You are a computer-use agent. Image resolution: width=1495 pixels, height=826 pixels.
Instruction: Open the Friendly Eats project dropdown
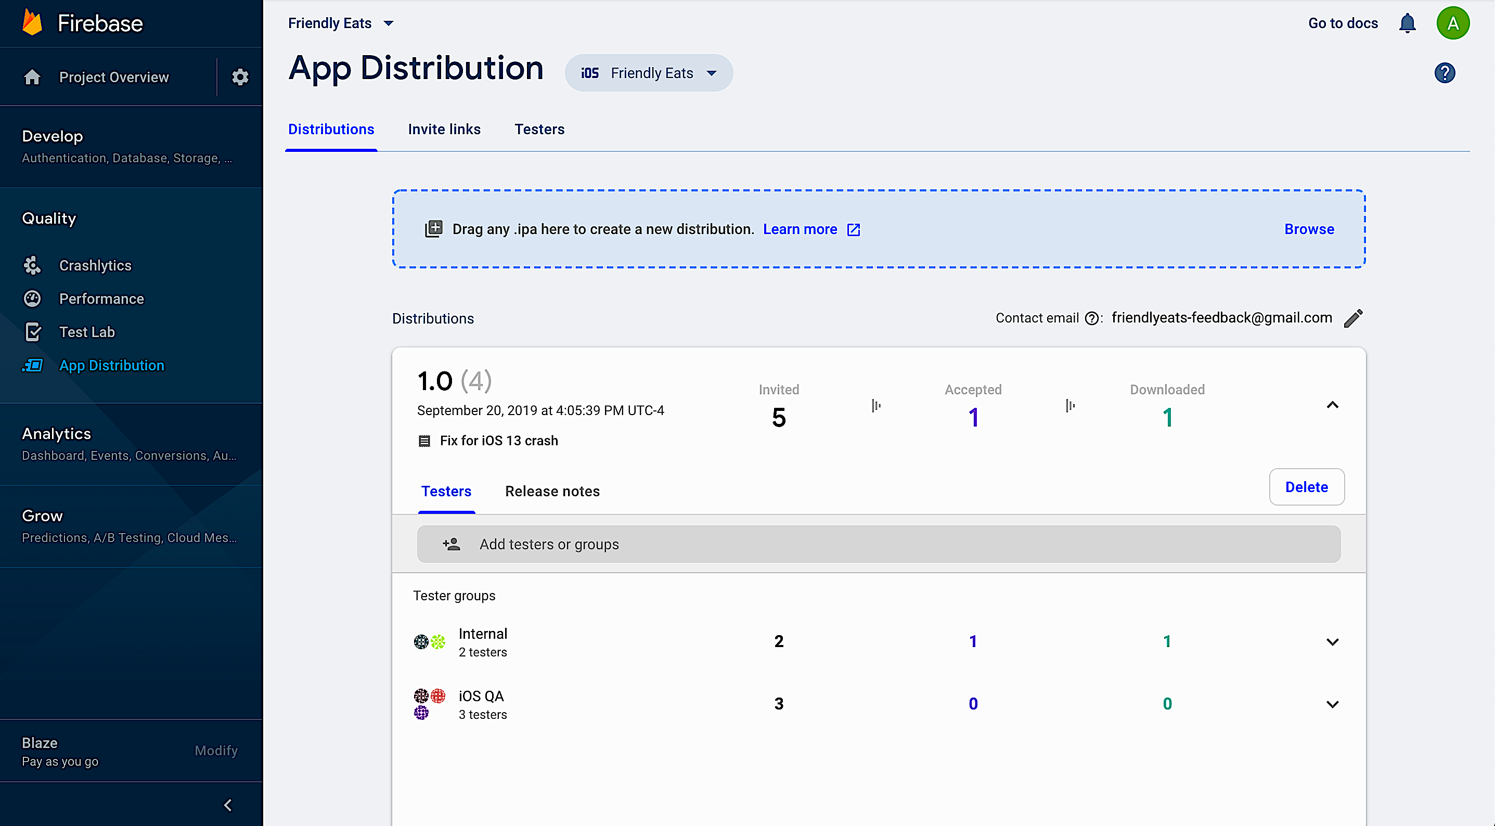coord(341,23)
